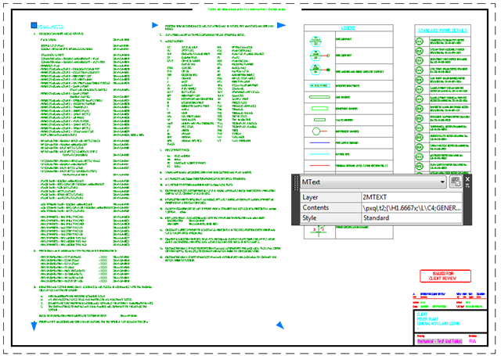Close the Quick Properties panel
The image size is (501, 356).
(469, 178)
